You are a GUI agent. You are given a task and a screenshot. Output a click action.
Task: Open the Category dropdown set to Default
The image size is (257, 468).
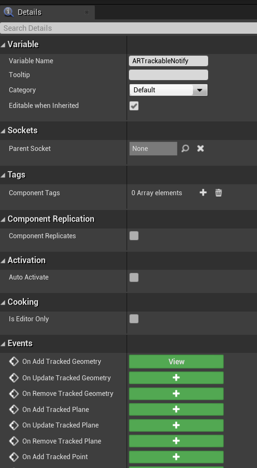168,90
